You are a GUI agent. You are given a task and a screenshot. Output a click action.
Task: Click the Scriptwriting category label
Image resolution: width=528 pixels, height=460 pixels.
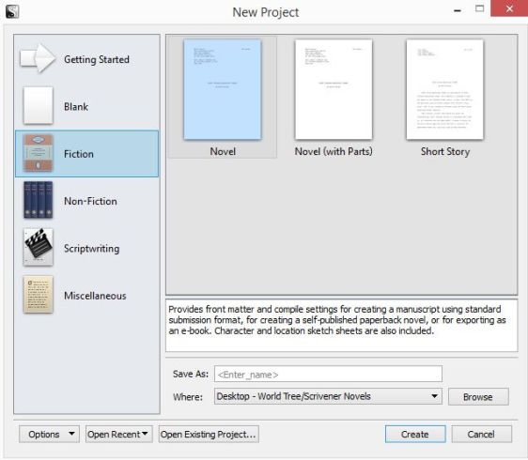[x=91, y=249]
